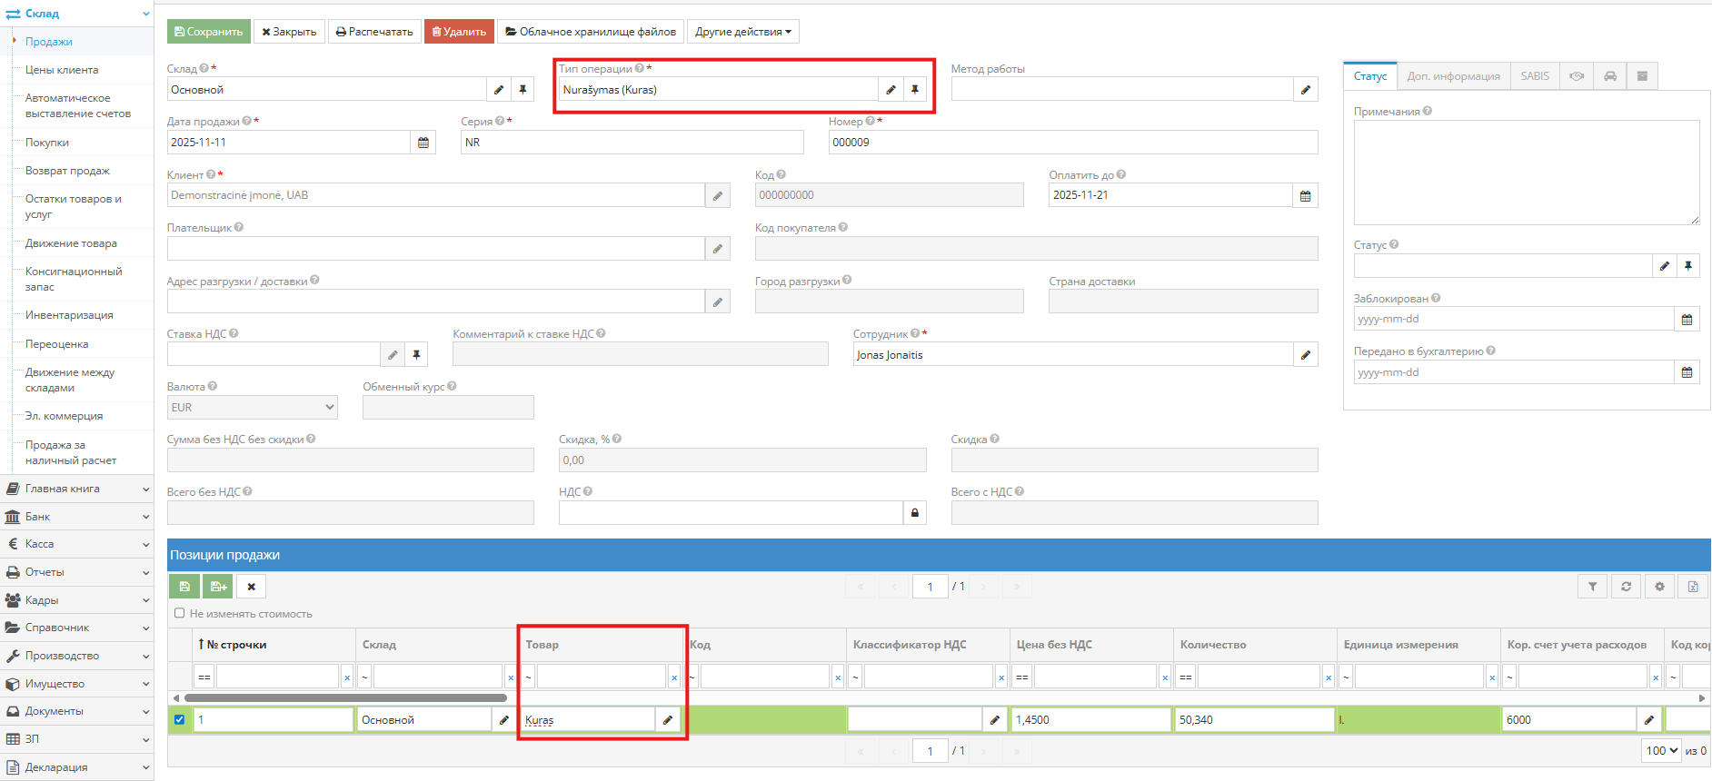The width and height of the screenshot is (1712, 781).
Task: Click the filter icon in positions toolbar
Action: click(1593, 587)
